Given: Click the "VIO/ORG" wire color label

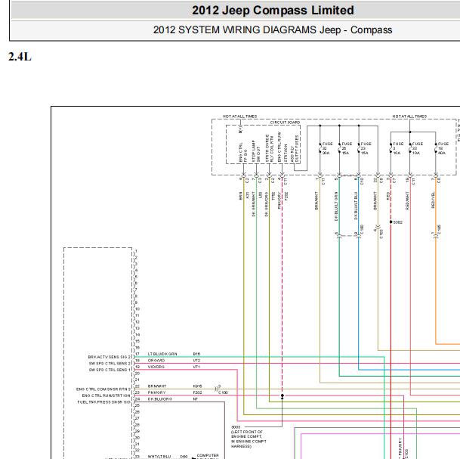Looking at the screenshot, I should (x=156, y=367).
